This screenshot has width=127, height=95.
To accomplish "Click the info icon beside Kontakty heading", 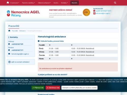I will pos(9,37).
